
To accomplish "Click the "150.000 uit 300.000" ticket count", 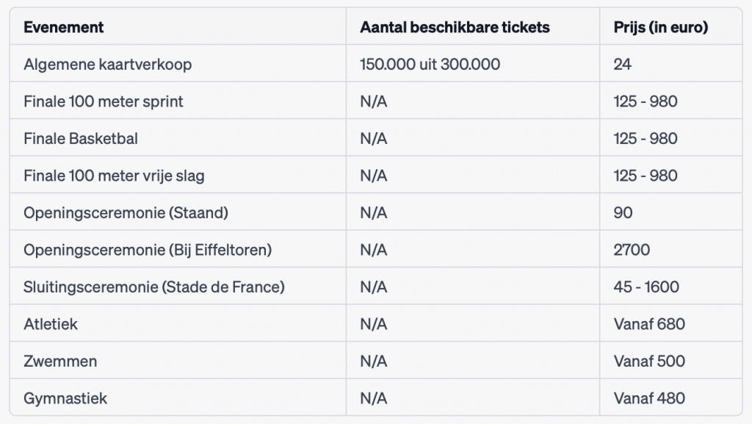I will [x=430, y=65].
